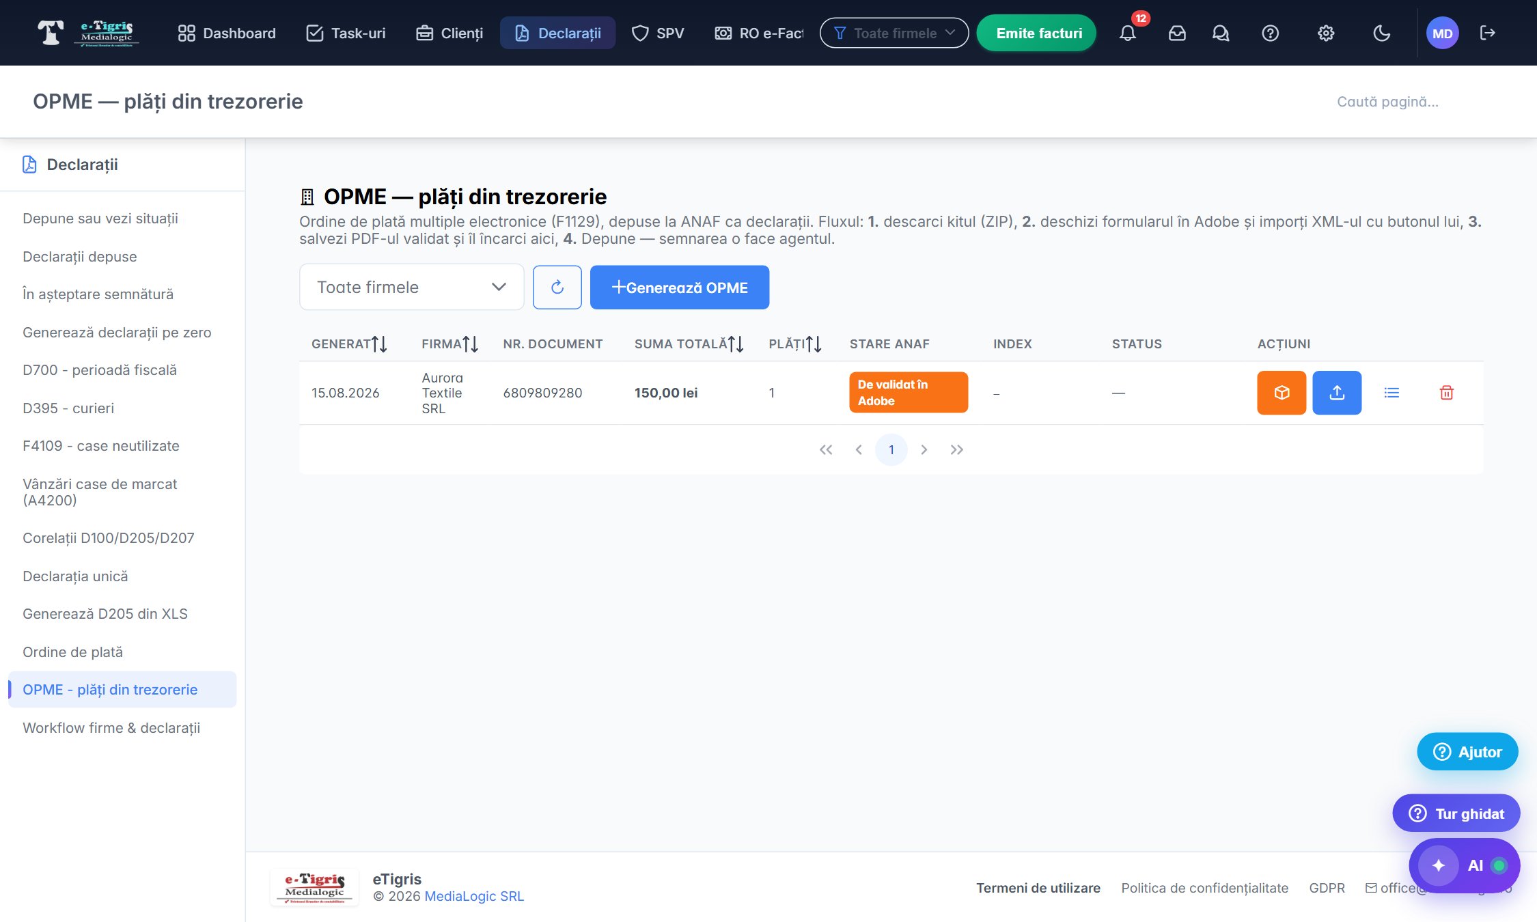Open the Dashboard menu
This screenshot has width=1537, height=922.
click(226, 33)
